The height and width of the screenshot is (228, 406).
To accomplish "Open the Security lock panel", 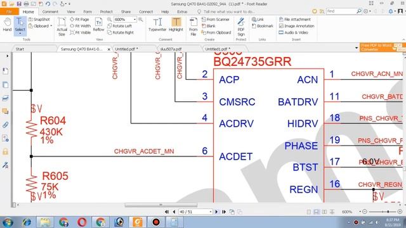I will [6, 151].
